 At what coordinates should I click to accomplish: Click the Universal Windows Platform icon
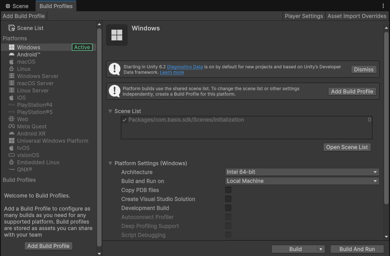(11, 141)
